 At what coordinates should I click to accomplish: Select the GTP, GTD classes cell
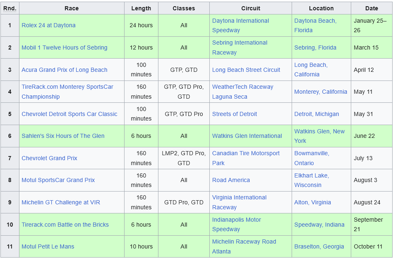184,70
